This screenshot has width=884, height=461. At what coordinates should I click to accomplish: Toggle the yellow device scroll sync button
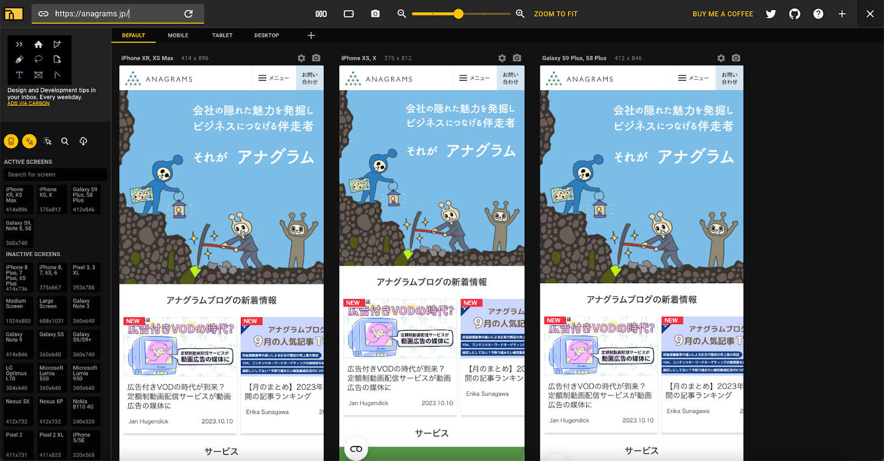tap(11, 141)
